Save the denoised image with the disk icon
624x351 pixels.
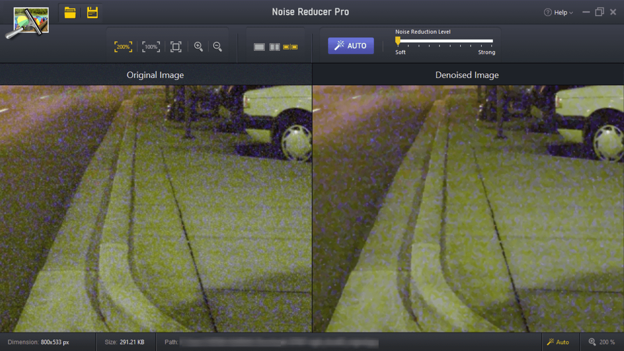click(92, 12)
